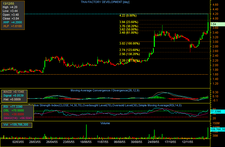Select the High =4.20 value
This screenshot has width=225, height=147.
pyautogui.click(x=10, y=7)
